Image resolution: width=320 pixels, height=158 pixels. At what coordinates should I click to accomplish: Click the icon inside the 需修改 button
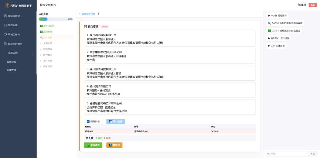(111, 145)
